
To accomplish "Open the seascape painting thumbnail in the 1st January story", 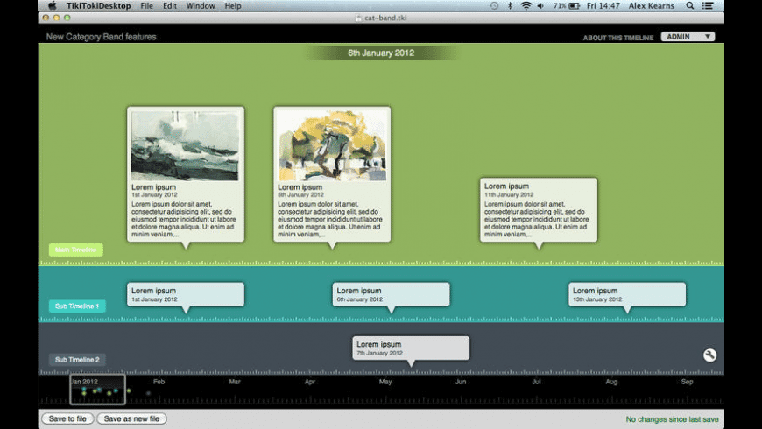I will pos(185,145).
